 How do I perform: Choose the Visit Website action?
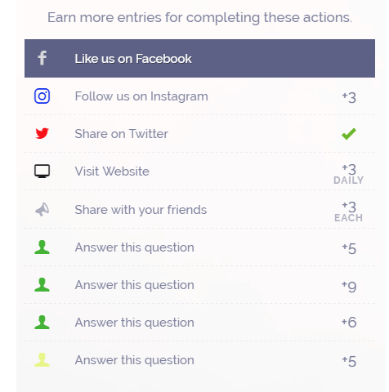tap(199, 171)
